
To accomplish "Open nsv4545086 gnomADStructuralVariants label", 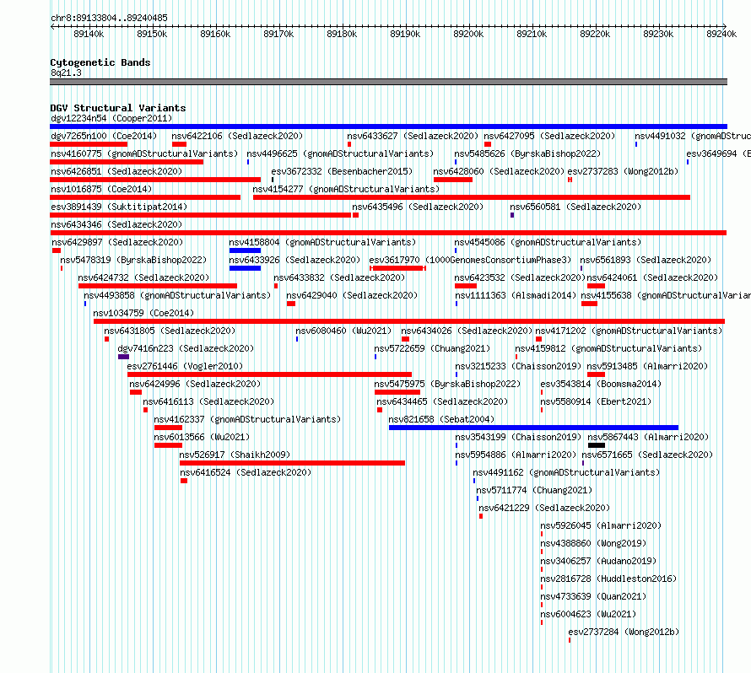I will (548, 242).
